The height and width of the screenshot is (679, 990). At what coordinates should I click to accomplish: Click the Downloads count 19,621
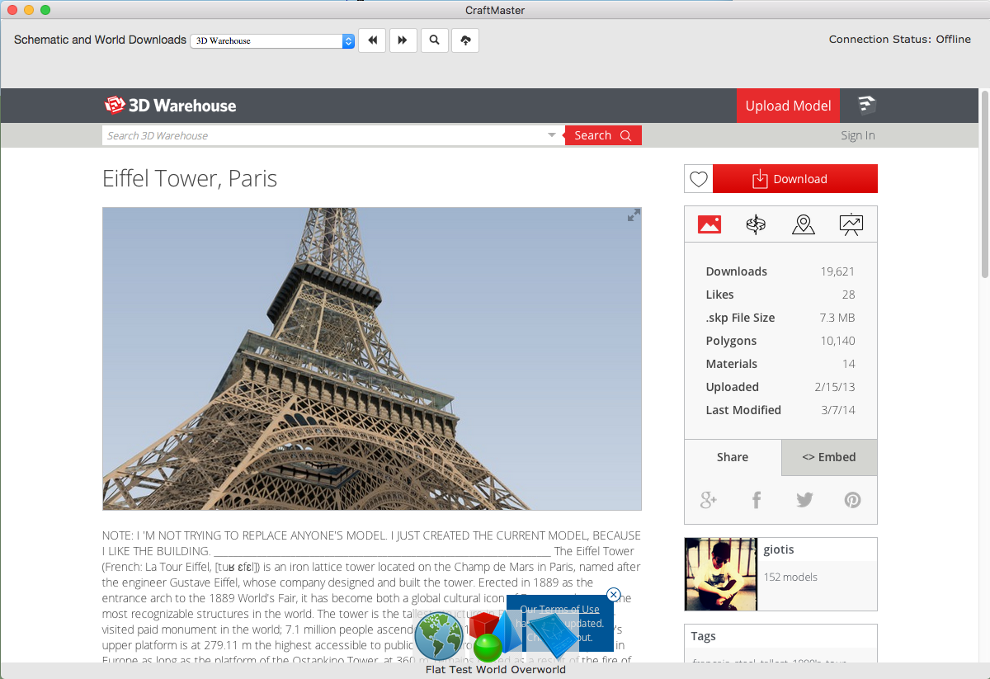coord(837,271)
